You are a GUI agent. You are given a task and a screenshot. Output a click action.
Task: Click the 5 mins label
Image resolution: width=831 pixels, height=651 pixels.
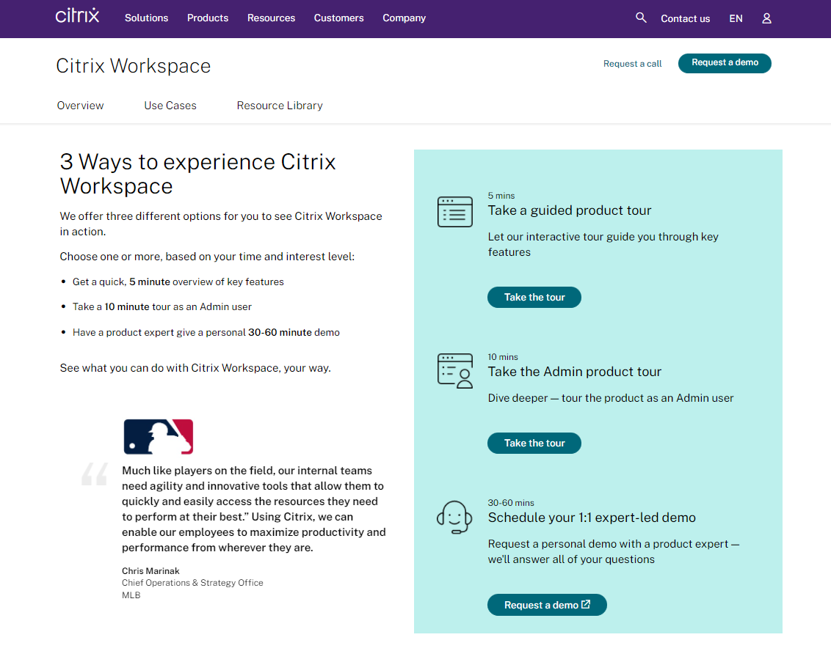[501, 195]
